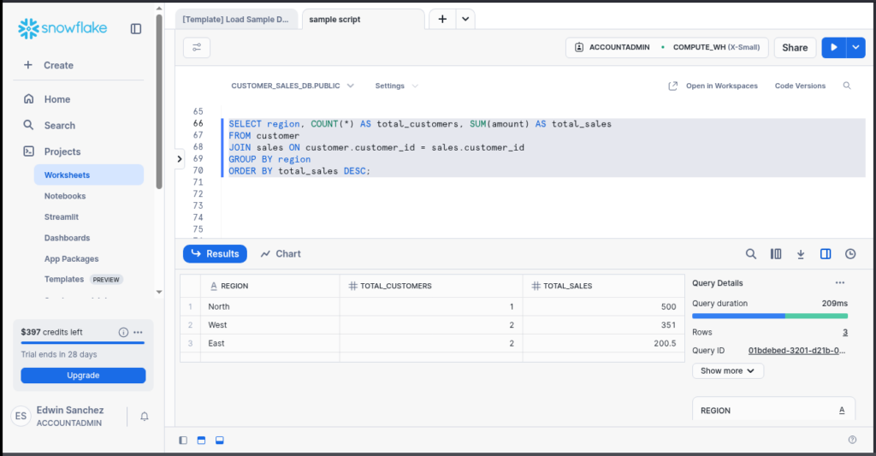Toggle the left panel layout icon

tap(183, 441)
